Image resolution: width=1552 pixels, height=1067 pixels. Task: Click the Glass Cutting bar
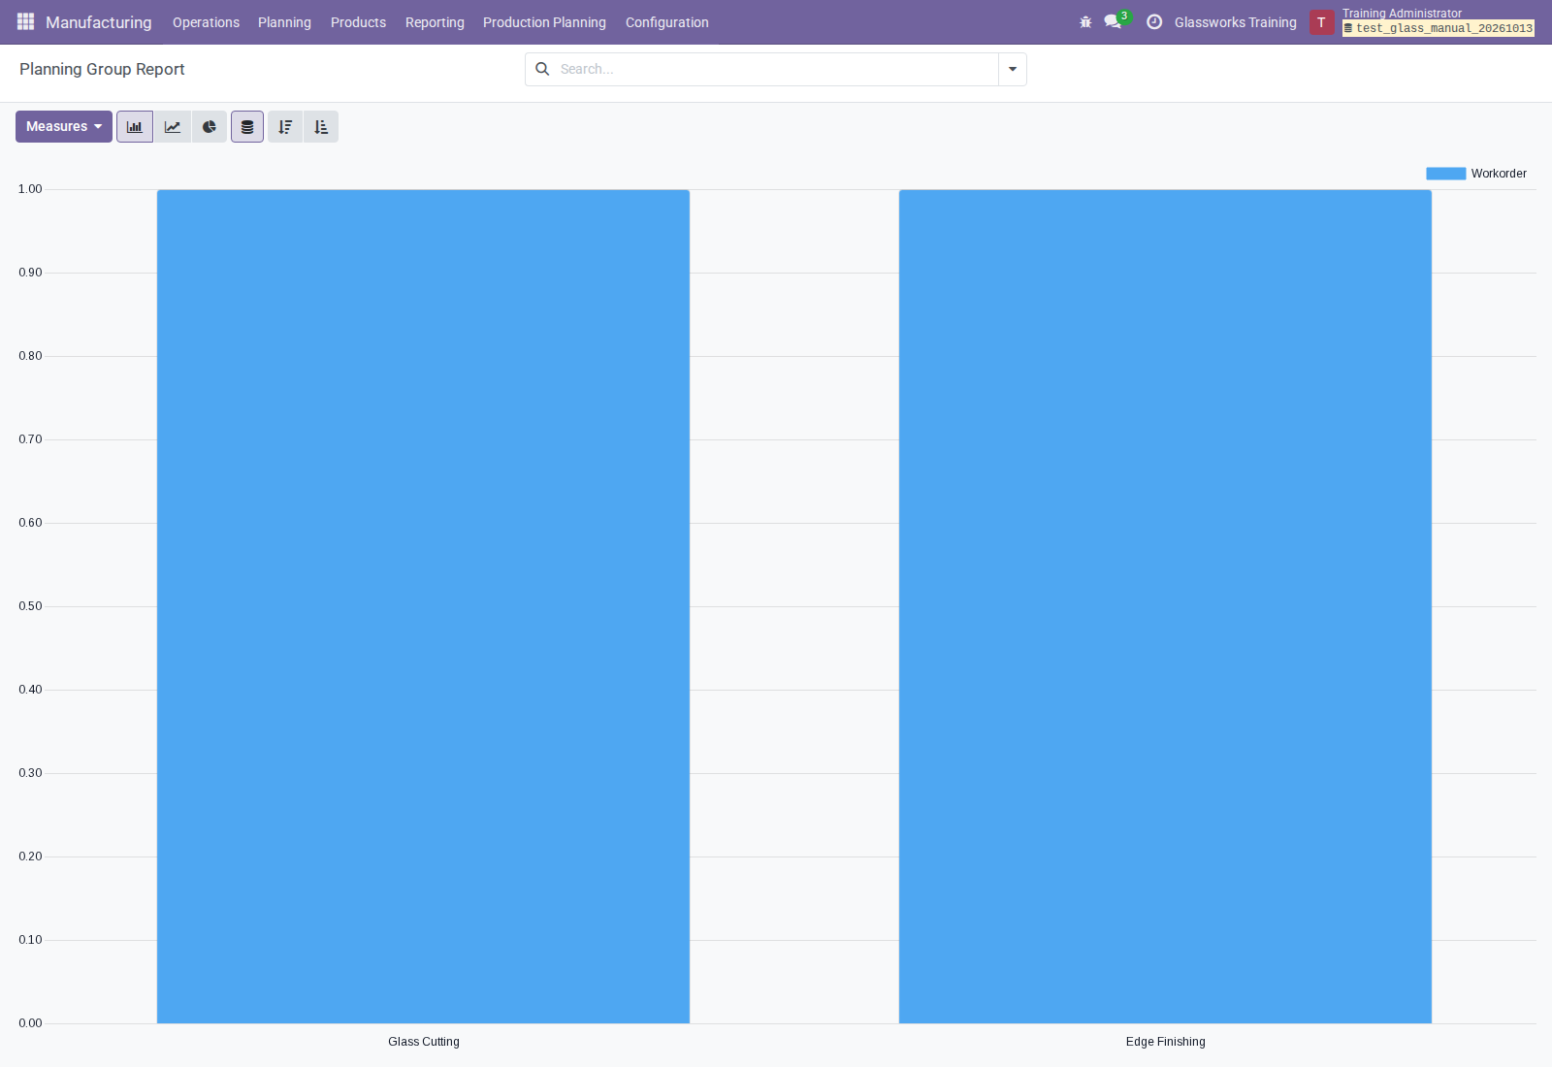423,606
